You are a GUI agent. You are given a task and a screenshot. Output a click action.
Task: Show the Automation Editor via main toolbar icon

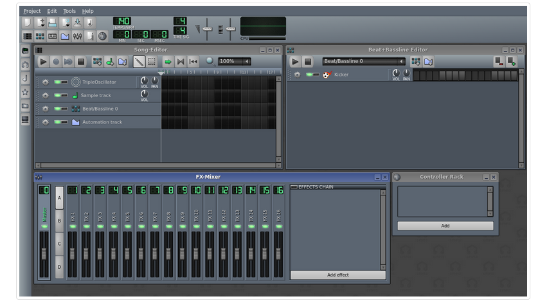[65, 36]
